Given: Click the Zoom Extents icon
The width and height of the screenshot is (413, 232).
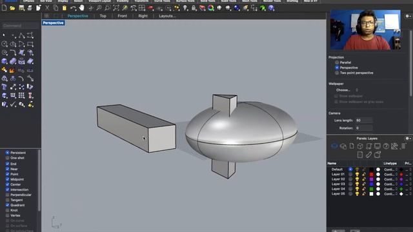Looking at the screenshot, I should point(116,8).
